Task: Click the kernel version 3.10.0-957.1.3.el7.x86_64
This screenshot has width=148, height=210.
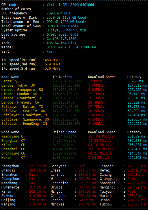Action: pos(71,47)
